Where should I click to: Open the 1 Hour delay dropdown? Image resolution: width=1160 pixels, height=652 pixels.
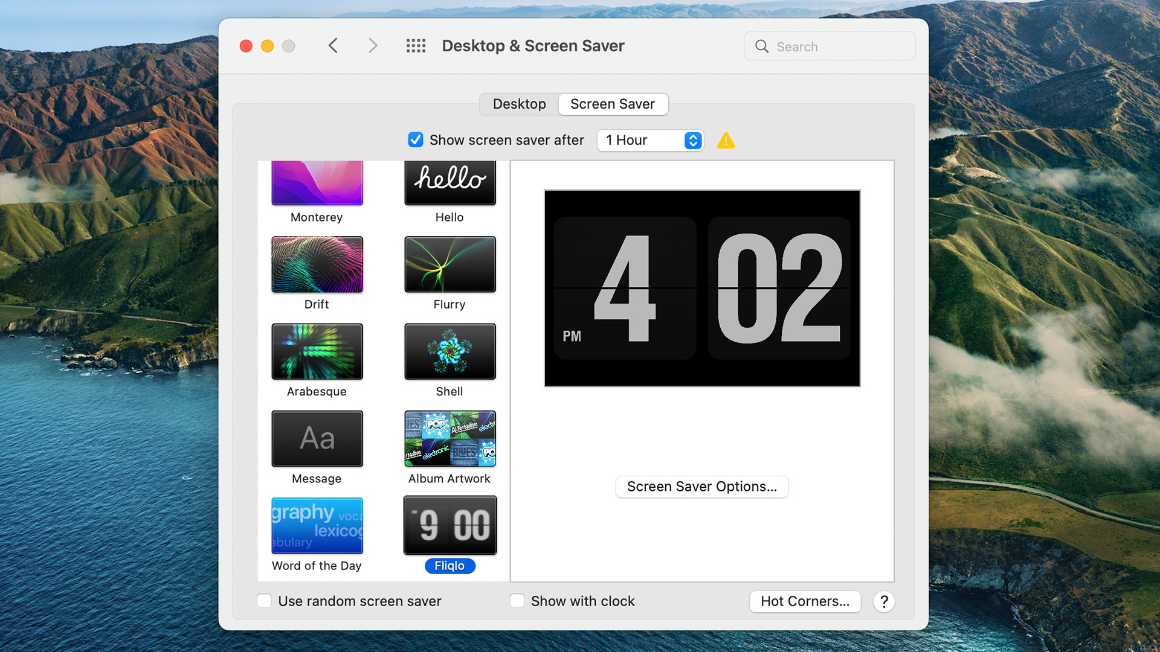click(650, 140)
